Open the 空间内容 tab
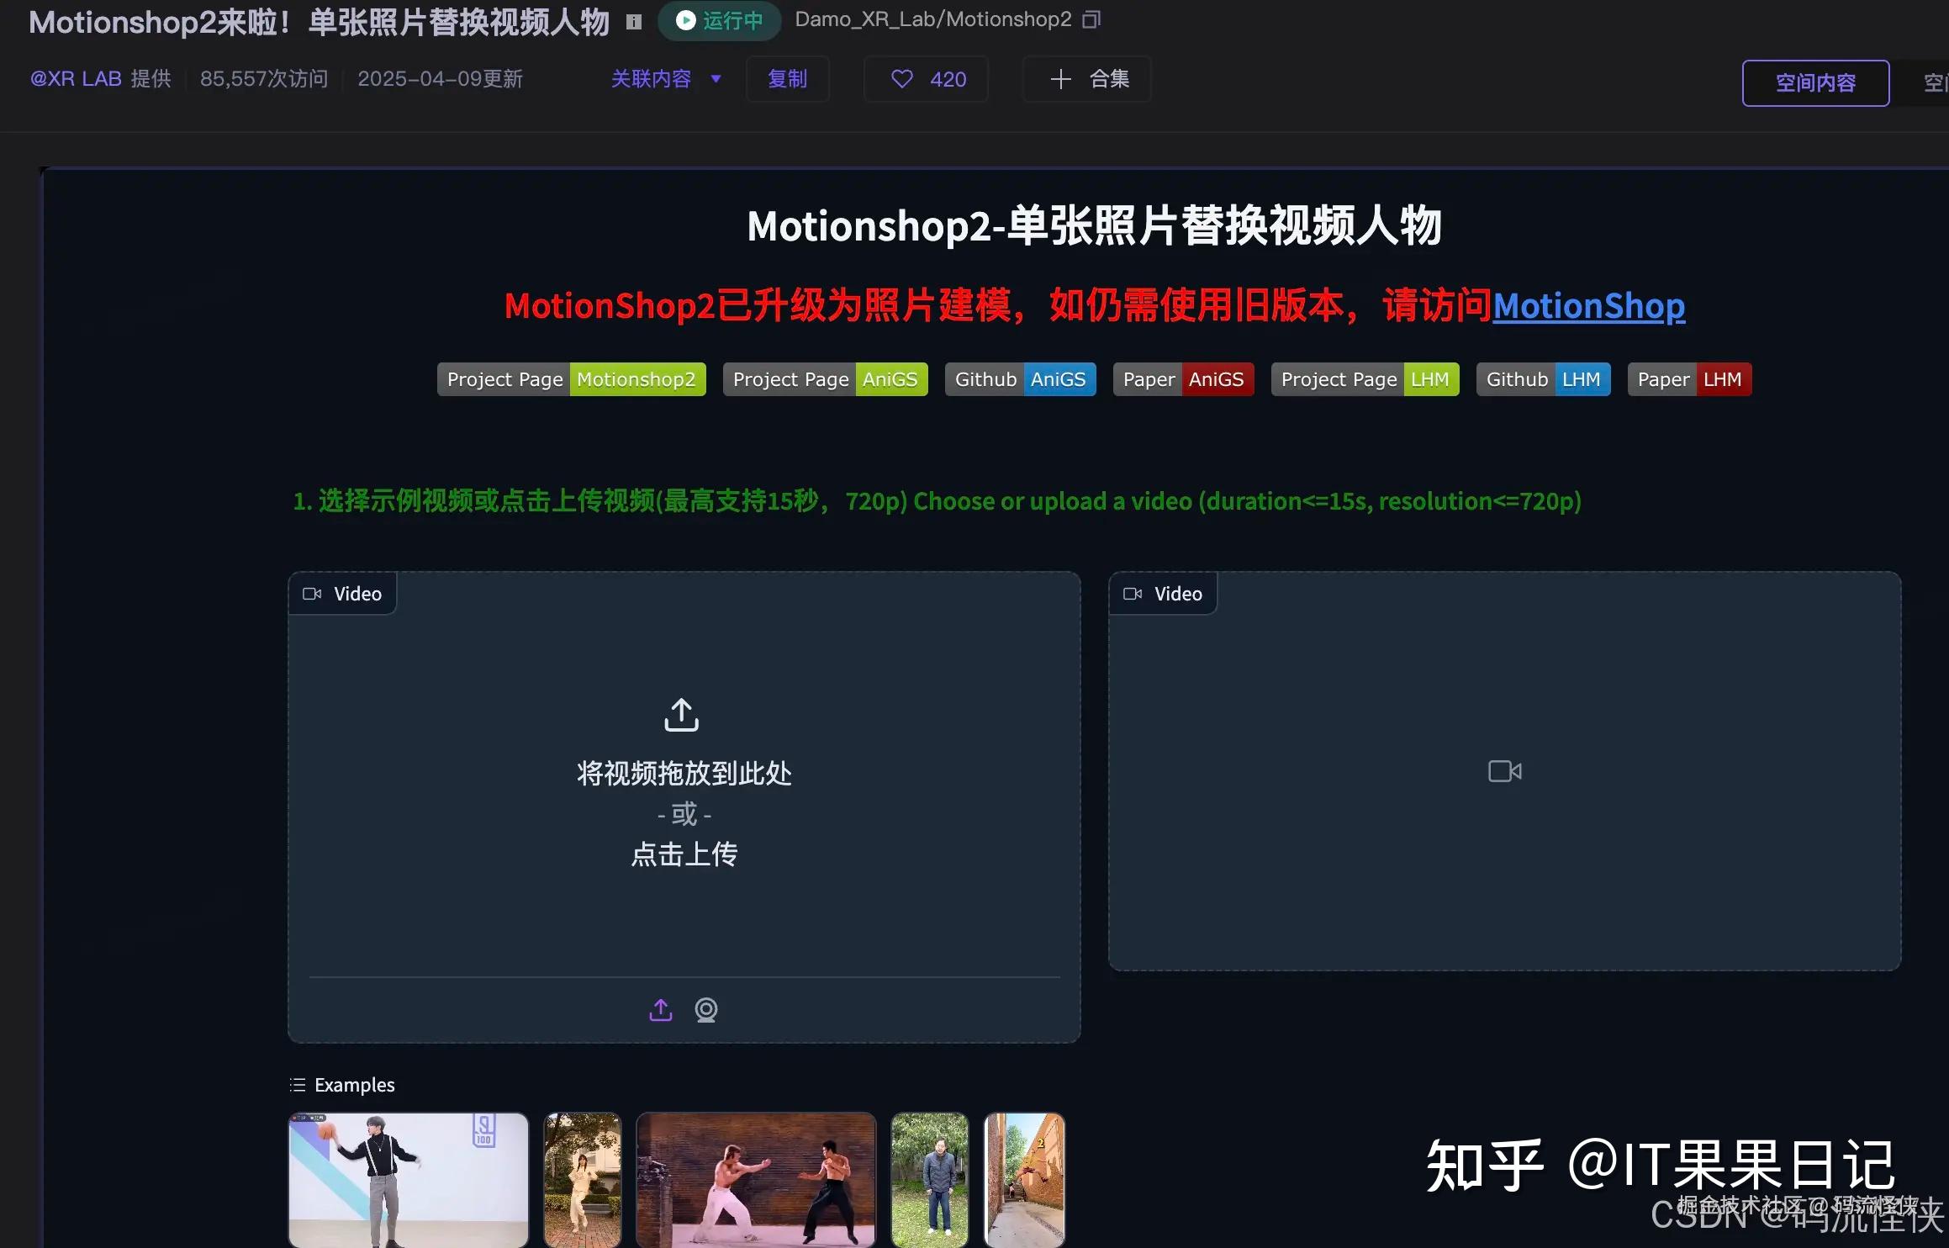 [x=1814, y=83]
